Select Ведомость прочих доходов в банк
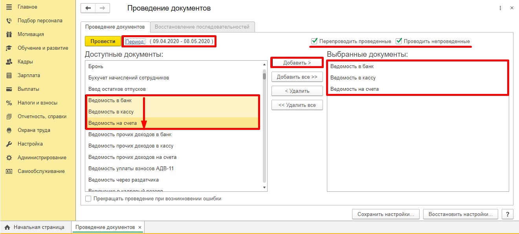Image resolution: width=519 pixels, height=234 pixels. coord(173,135)
